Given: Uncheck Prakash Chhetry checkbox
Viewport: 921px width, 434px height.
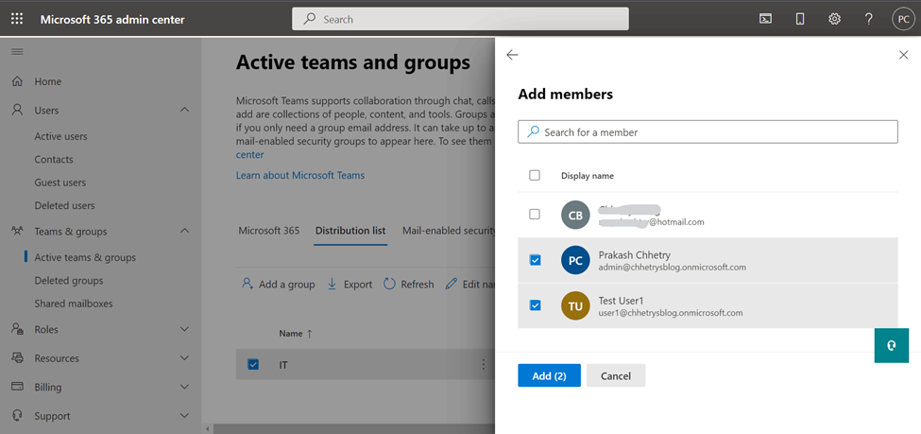Looking at the screenshot, I should point(535,259).
